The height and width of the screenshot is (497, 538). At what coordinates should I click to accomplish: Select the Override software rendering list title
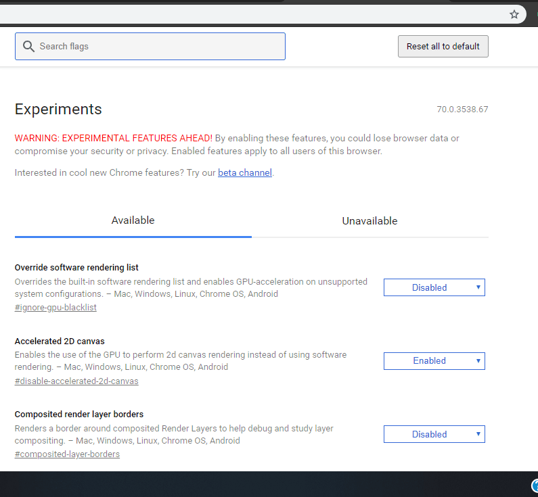pos(76,267)
